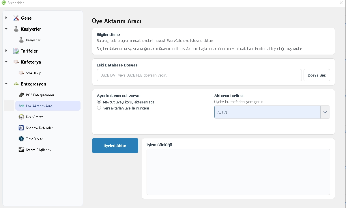Open the Kafeterya category

point(31,62)
